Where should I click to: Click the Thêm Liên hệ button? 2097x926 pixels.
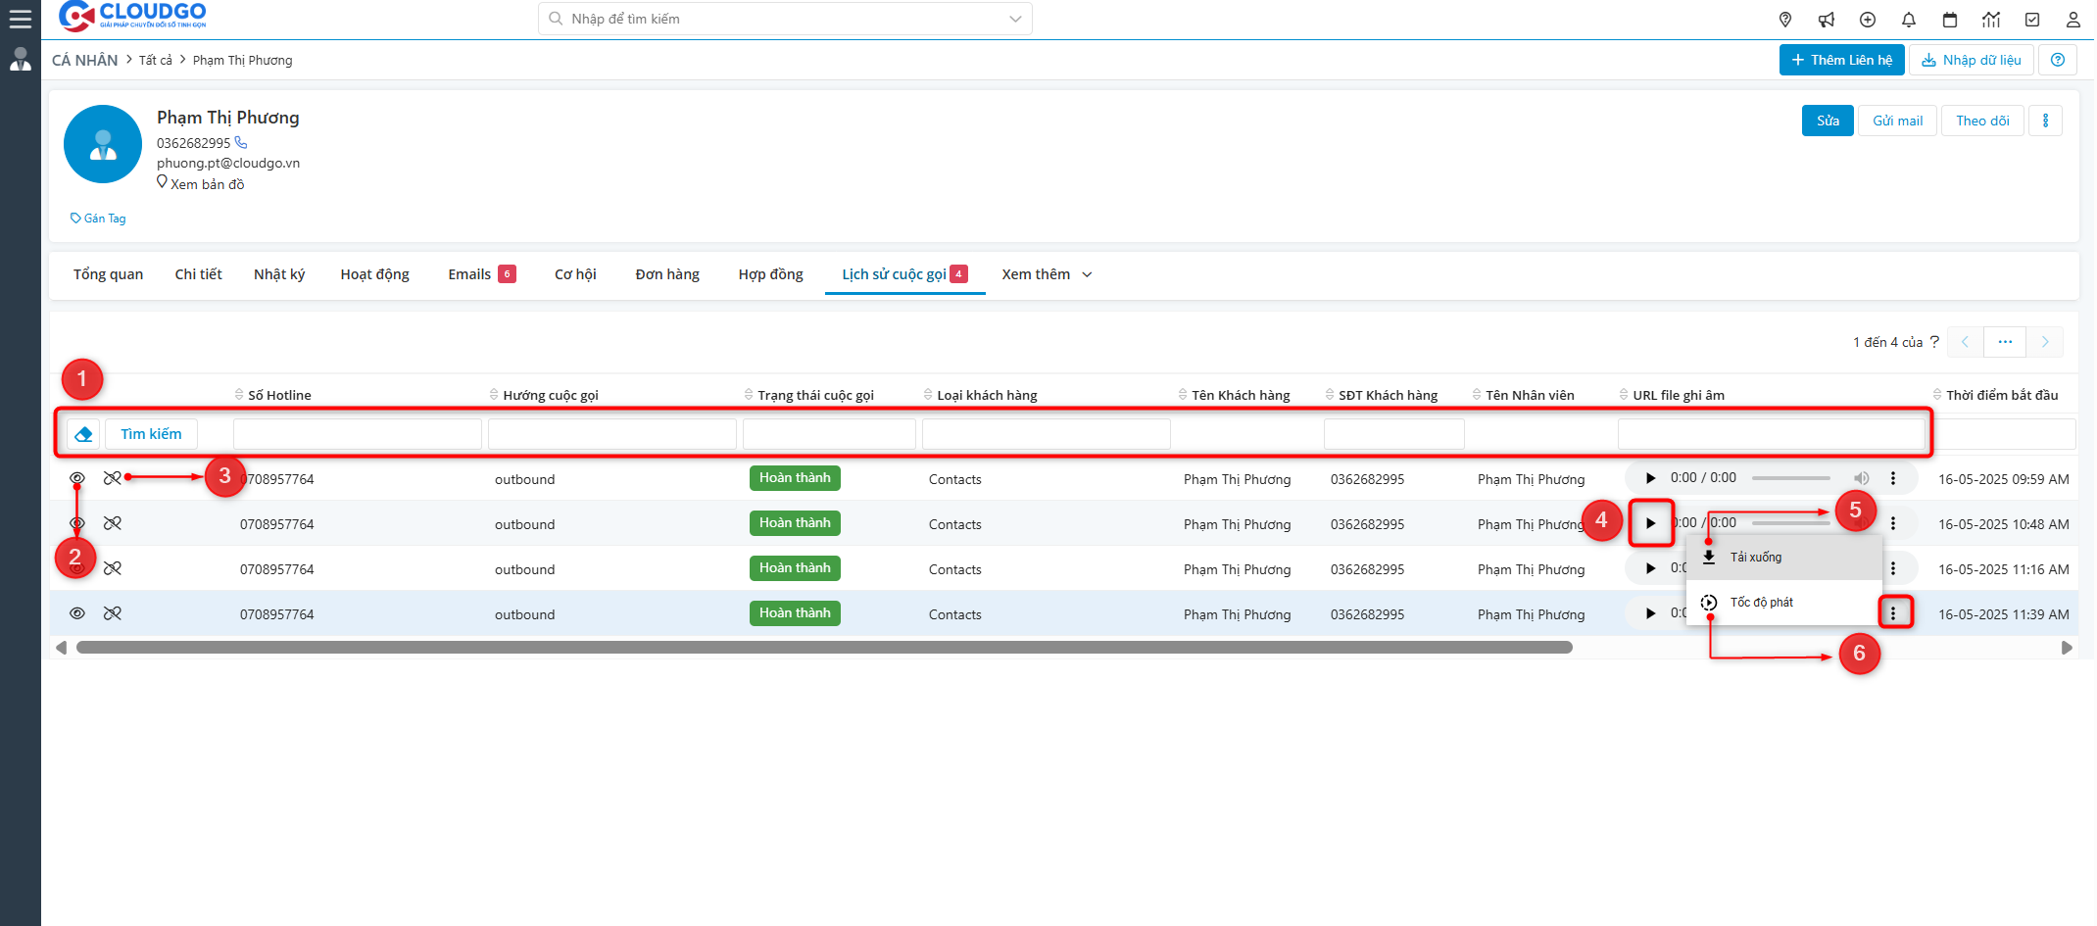(x=1841, y=60)
